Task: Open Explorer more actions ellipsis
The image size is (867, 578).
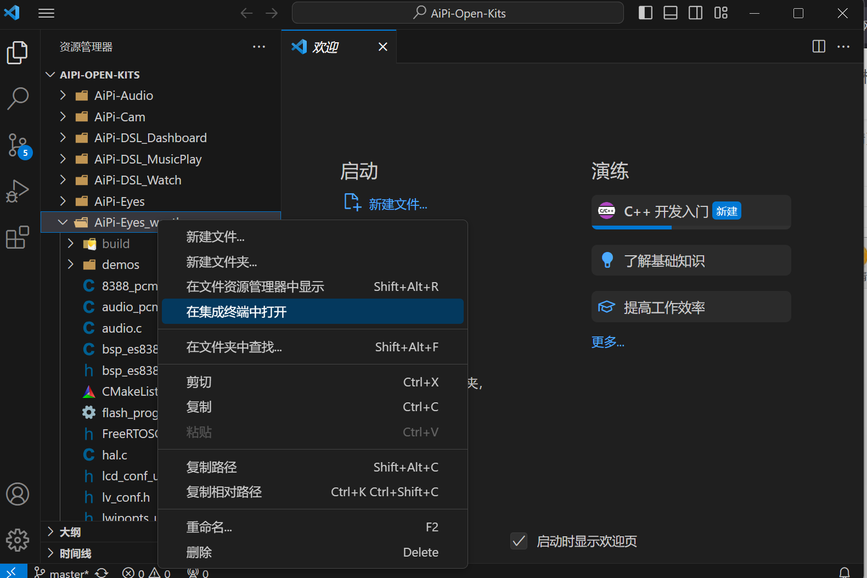Action: click(259, 47)
